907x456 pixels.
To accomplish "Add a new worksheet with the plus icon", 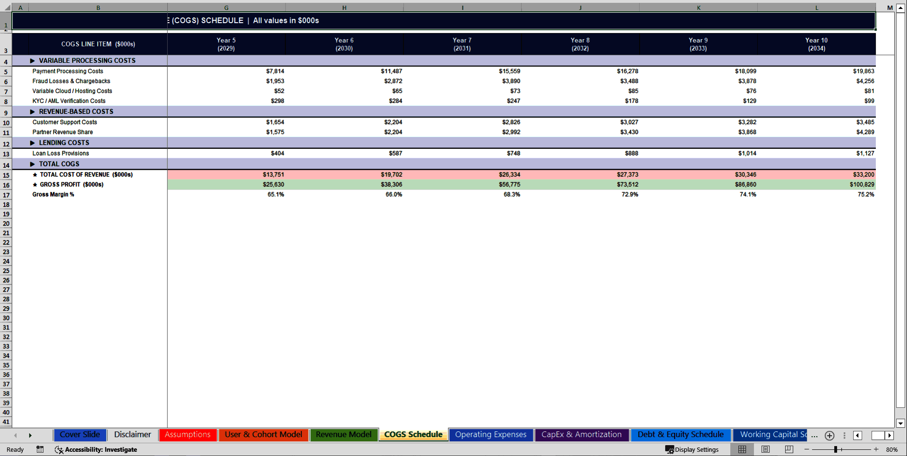I will pyautogui.click(x=829, y=435).
